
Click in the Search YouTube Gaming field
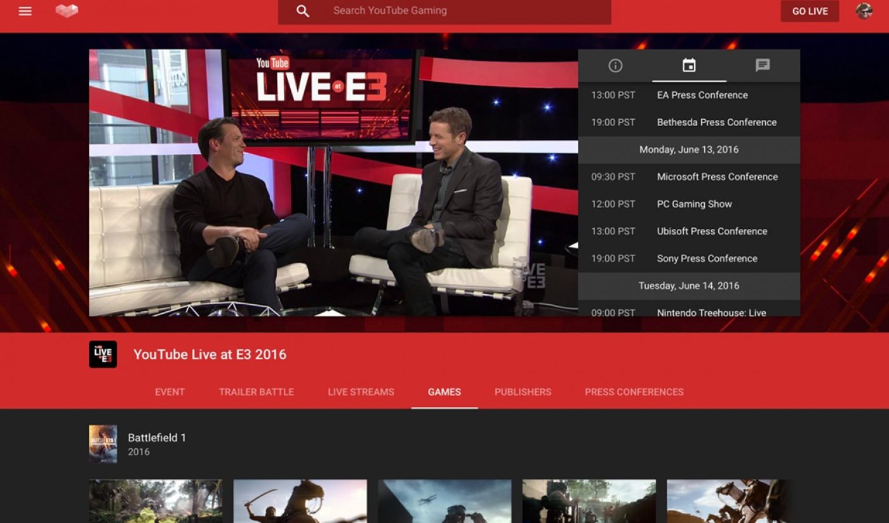(x=444, y=11)
